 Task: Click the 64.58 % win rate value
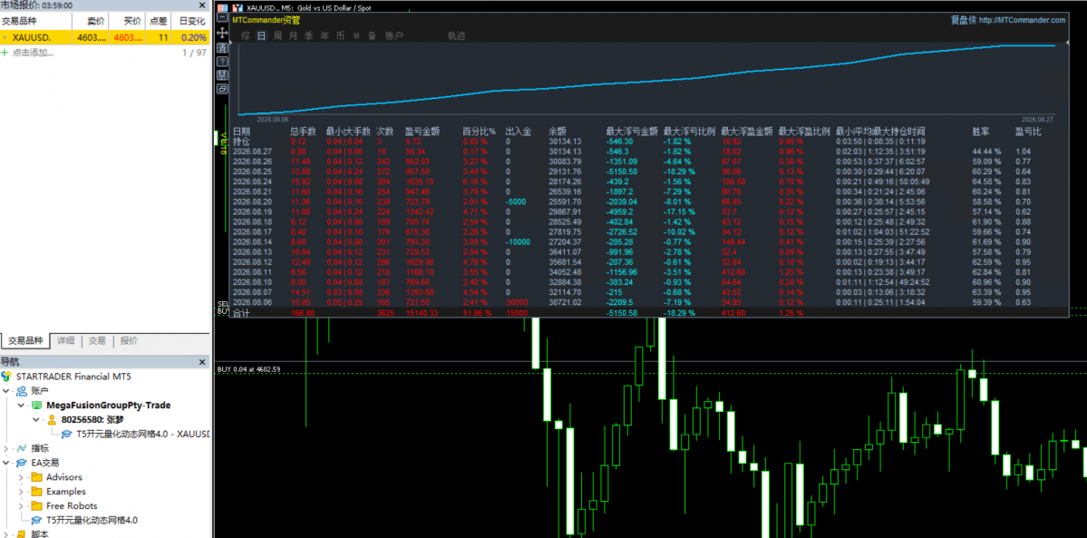coord(986,181)
